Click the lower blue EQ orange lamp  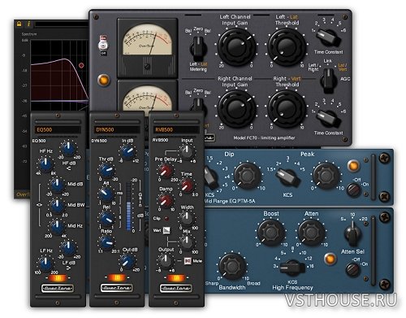coord(330,259)
